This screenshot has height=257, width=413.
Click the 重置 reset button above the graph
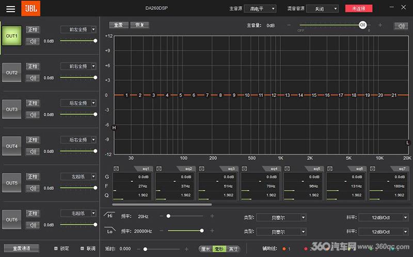(x=119, y=25)
